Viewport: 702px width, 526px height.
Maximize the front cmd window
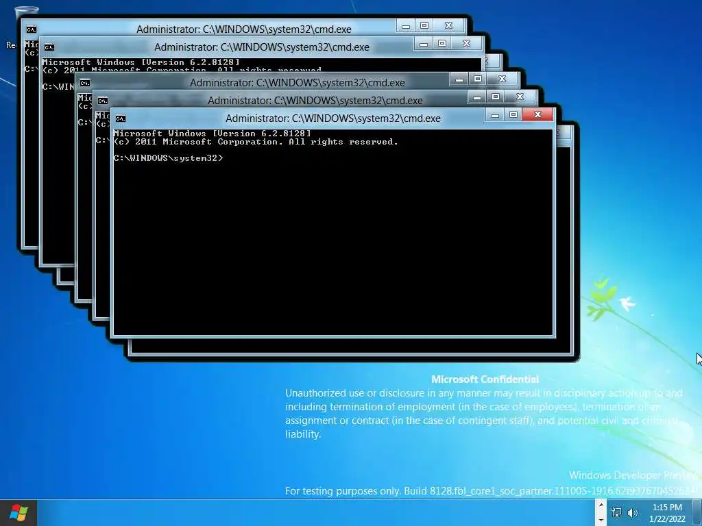click(x=513, y=115)
